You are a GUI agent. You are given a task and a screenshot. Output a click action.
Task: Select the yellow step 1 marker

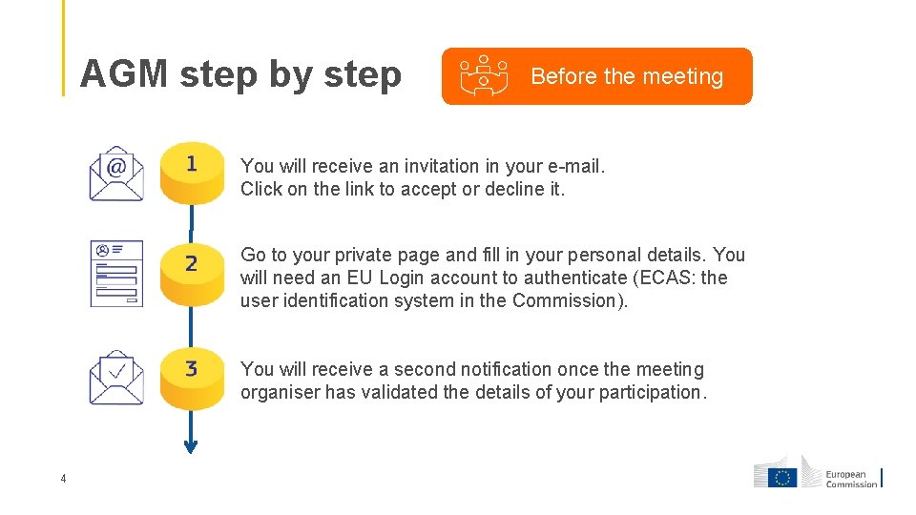192,173
